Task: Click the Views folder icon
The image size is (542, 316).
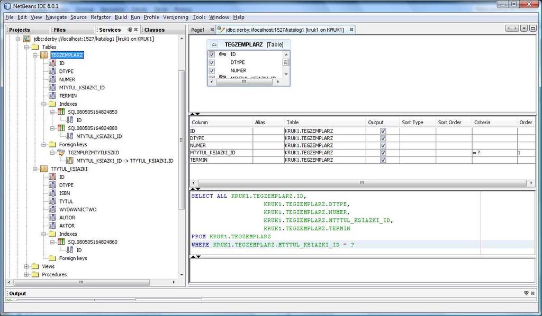Action: click(35, 266)
